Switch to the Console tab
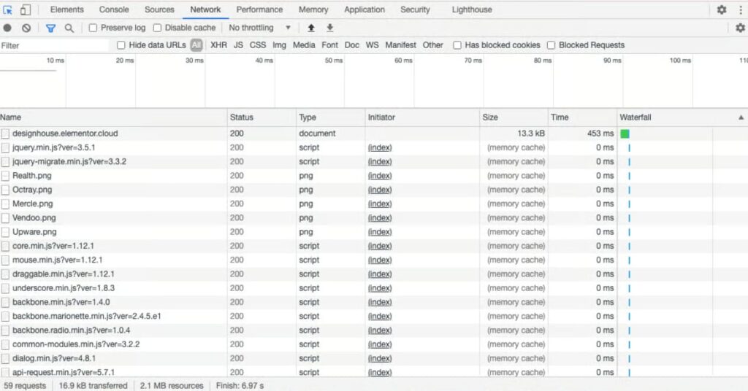The width and height of the screenshot is (748, 391). point(114,10)
